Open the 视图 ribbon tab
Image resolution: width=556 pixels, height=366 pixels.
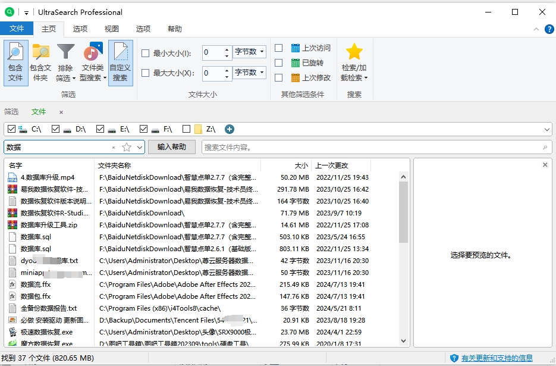[112, 29]
